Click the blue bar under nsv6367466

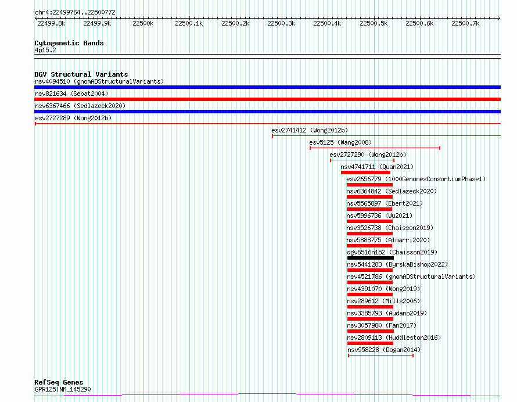click(x=267, y=112)
